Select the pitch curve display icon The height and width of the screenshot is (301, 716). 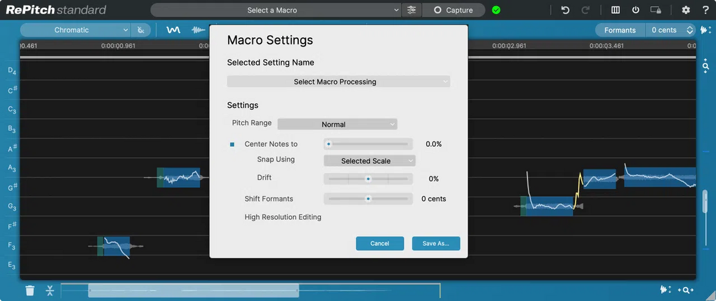[173, 30]
